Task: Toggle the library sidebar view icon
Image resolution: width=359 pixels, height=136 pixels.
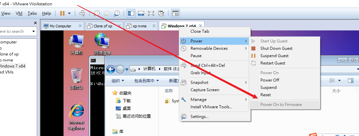Action: point(131,13)
